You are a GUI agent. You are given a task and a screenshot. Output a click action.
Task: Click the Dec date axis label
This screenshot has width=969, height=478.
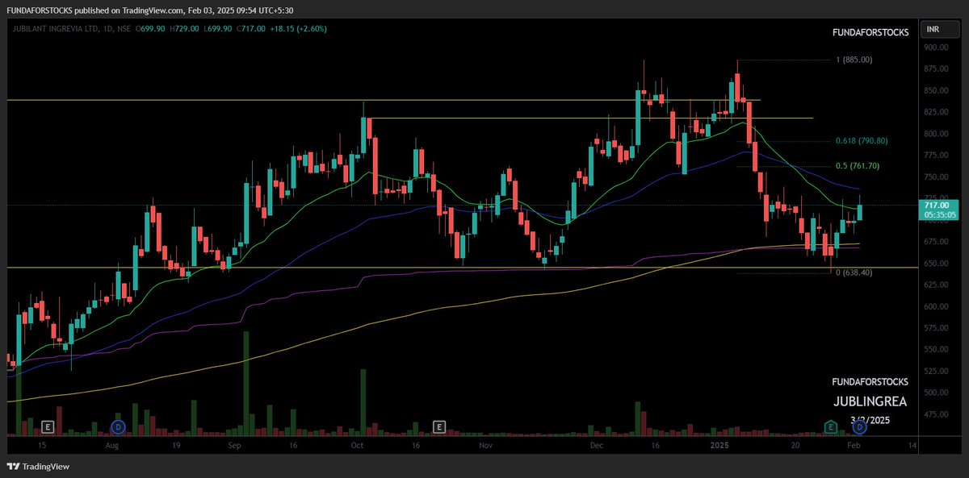(x=597, y=444)
